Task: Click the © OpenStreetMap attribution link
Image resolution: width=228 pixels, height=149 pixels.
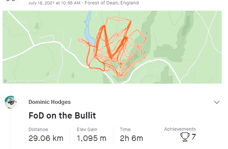Action: tap(34, 81)
